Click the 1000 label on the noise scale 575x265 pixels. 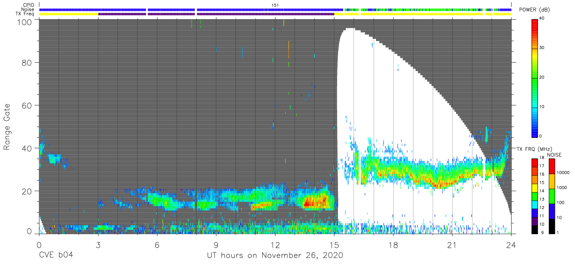point(561,187)
